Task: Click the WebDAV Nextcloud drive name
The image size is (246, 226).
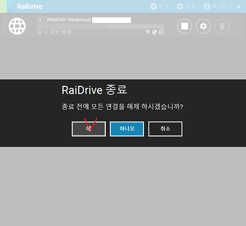Action: tap(68, 20)
